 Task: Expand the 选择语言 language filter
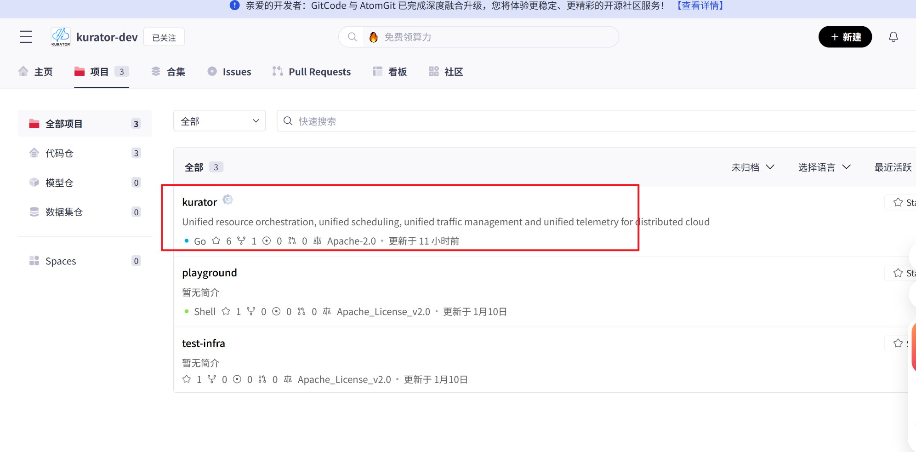pyautogui.click(x=825, y=167)
